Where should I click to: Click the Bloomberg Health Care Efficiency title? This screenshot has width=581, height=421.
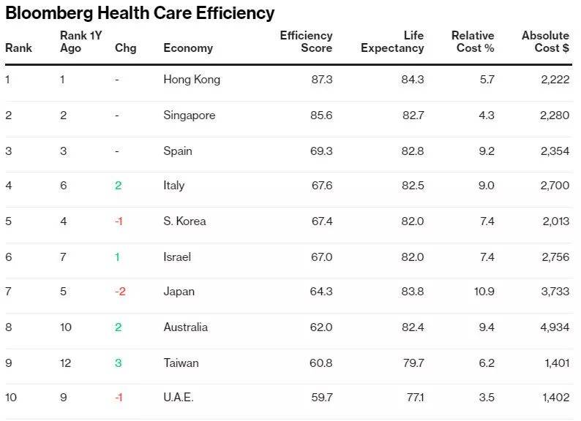pos(140,13)
